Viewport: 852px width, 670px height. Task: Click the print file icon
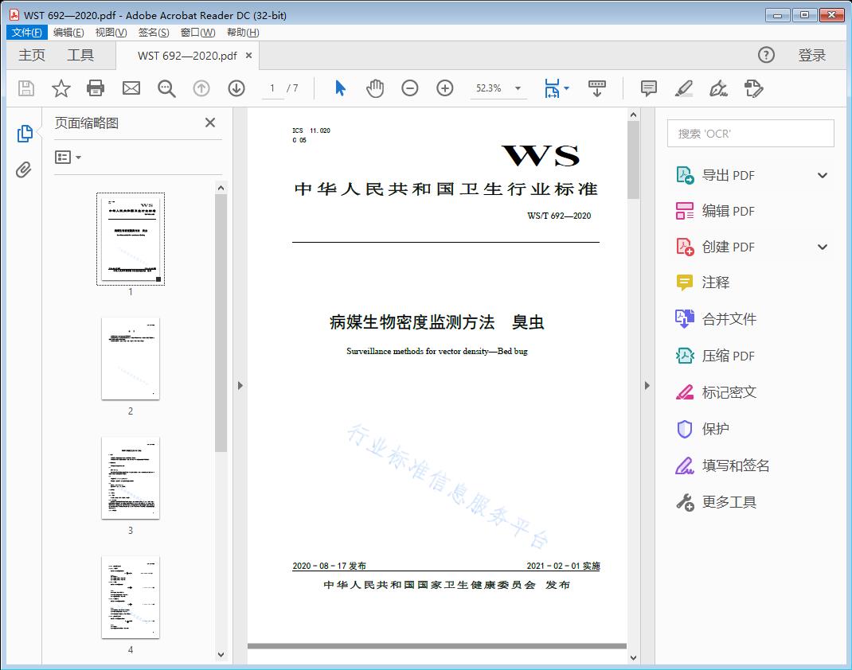[96, 88]
